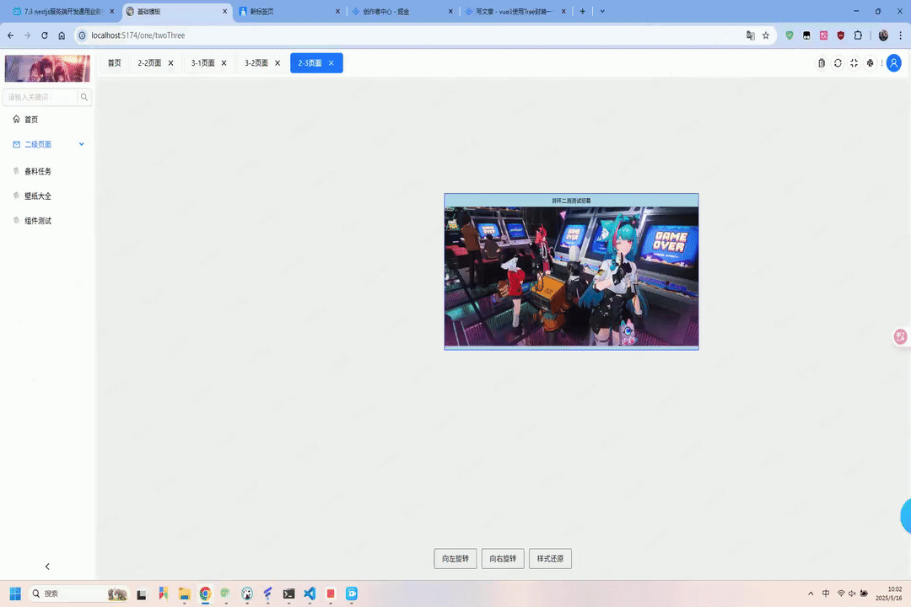The width and height of the screenshot is (911, 607).
Task: Click the red shield extension icon
Action: click(x=841, y=35)
